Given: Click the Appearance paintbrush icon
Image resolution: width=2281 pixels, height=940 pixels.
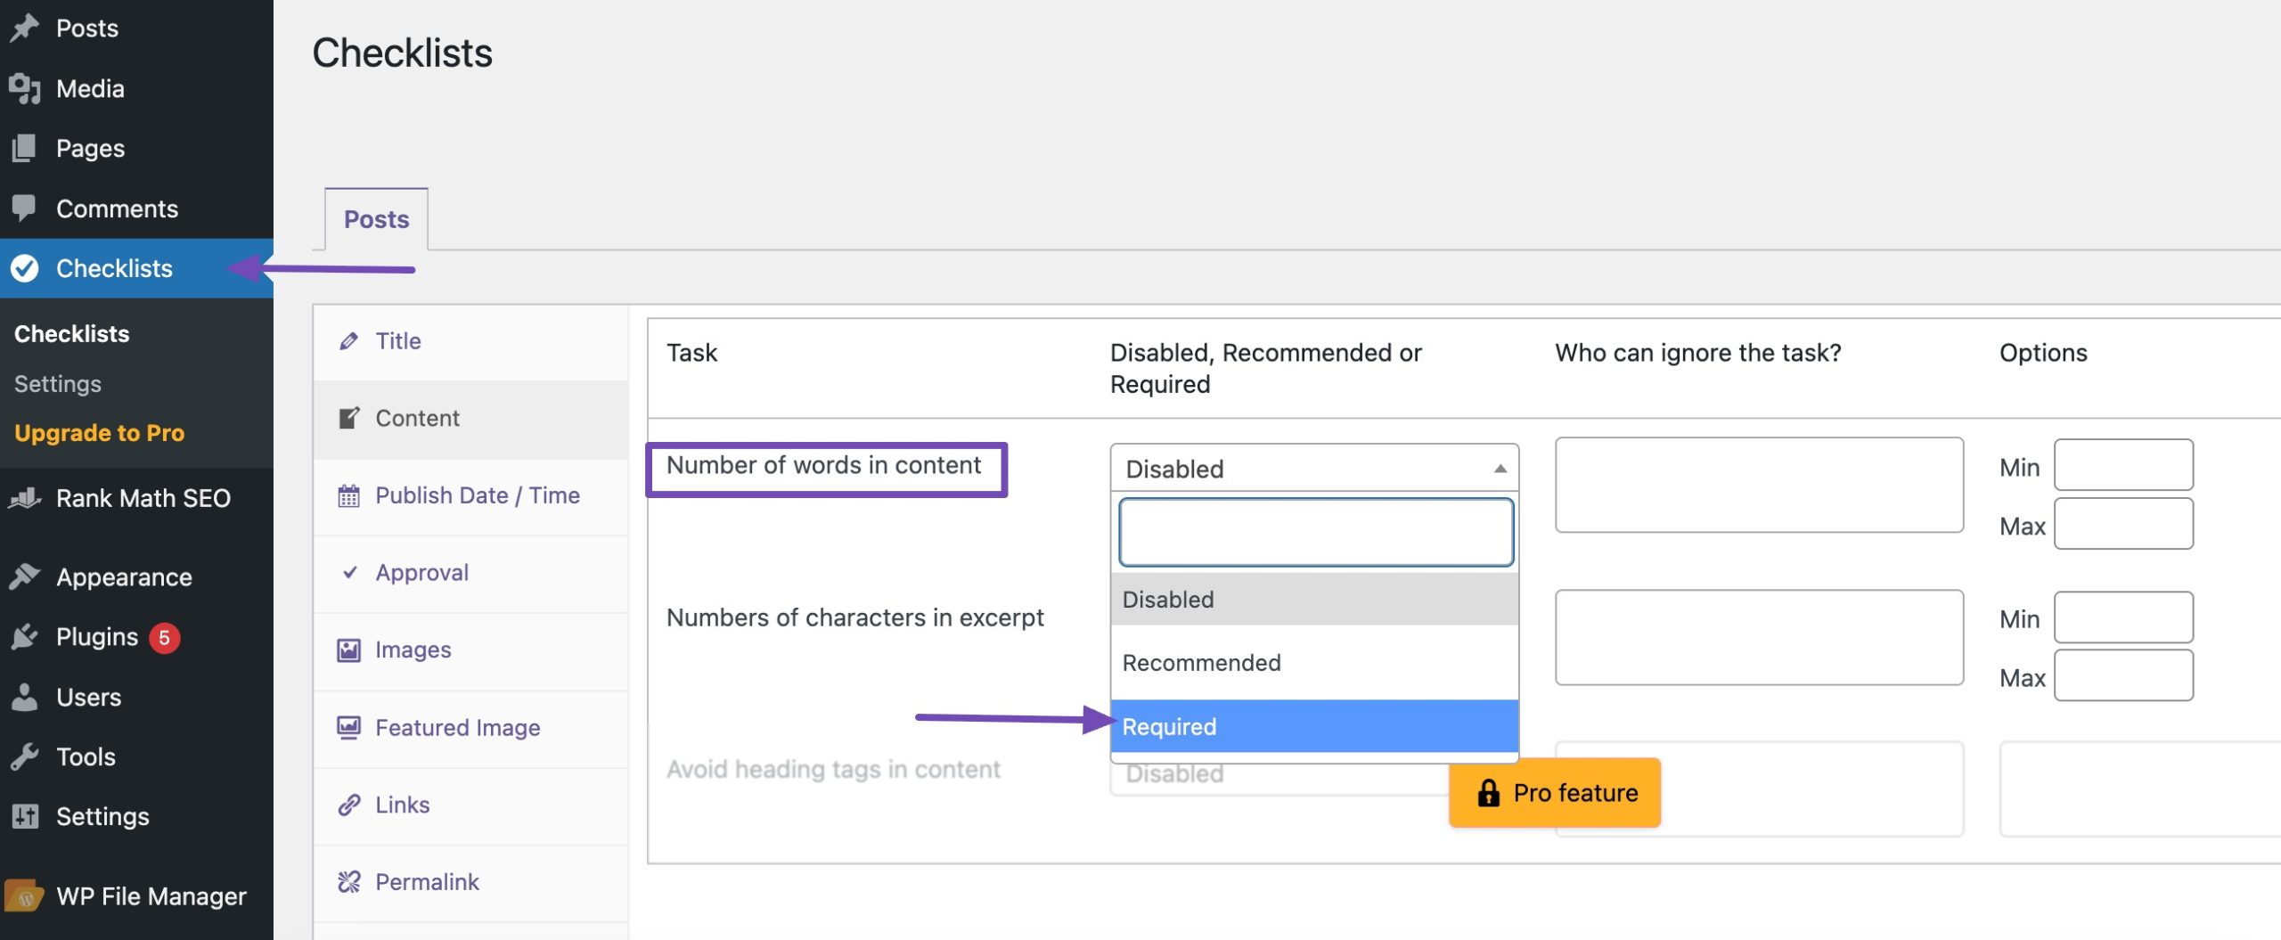Looking at the screenshot, I should click(25, 576).
